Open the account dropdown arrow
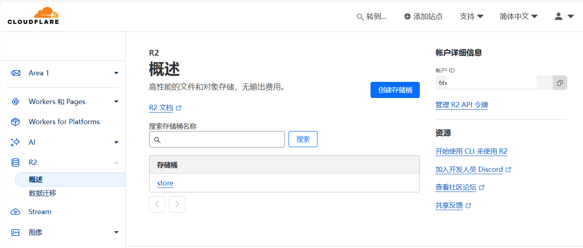Image resolution: width=583 pixels, height=248 pixels. (x=570, y=17)
